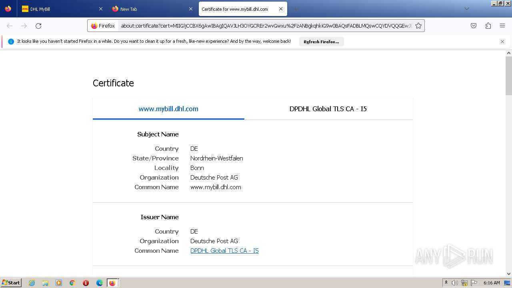
Task: Click the Firefox identity icon in address bar
Action: point(103,26)
